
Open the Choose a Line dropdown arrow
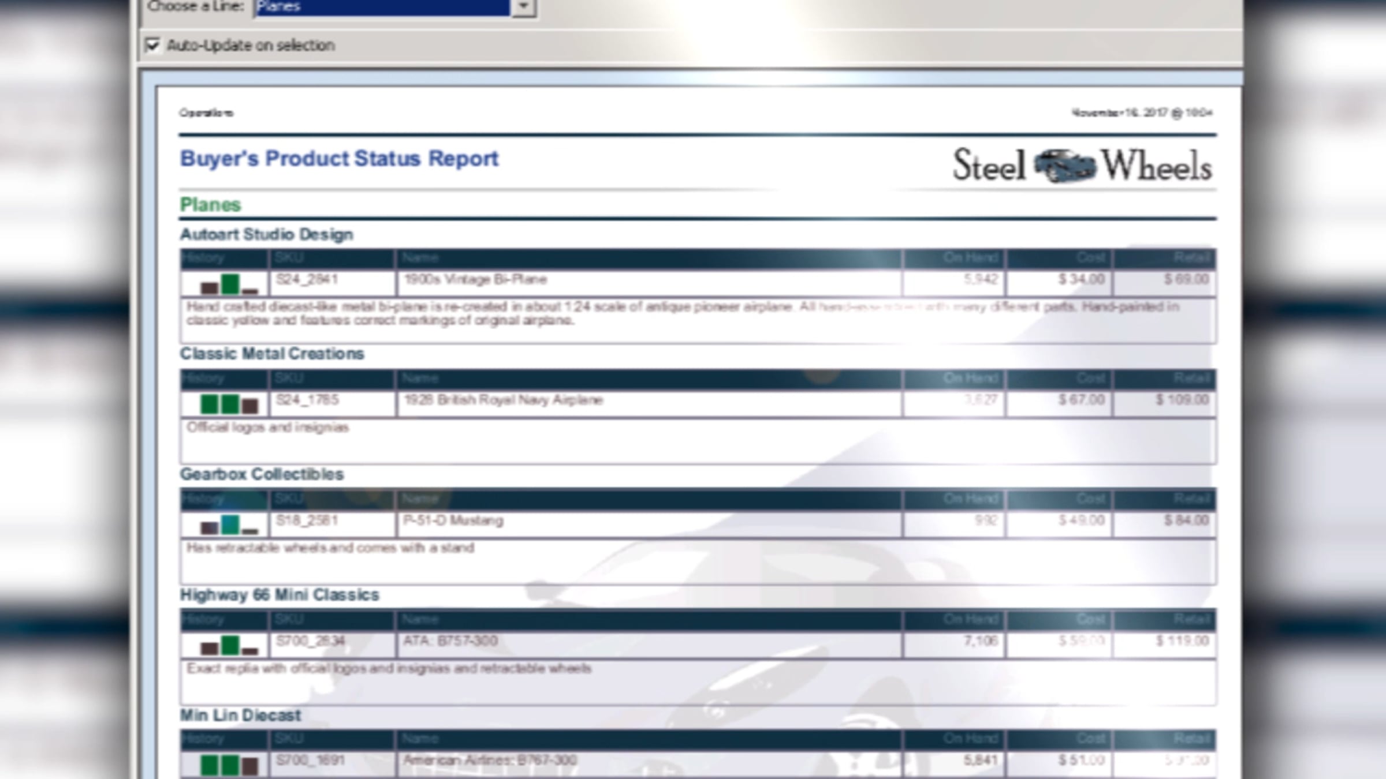tap(524, 6)
